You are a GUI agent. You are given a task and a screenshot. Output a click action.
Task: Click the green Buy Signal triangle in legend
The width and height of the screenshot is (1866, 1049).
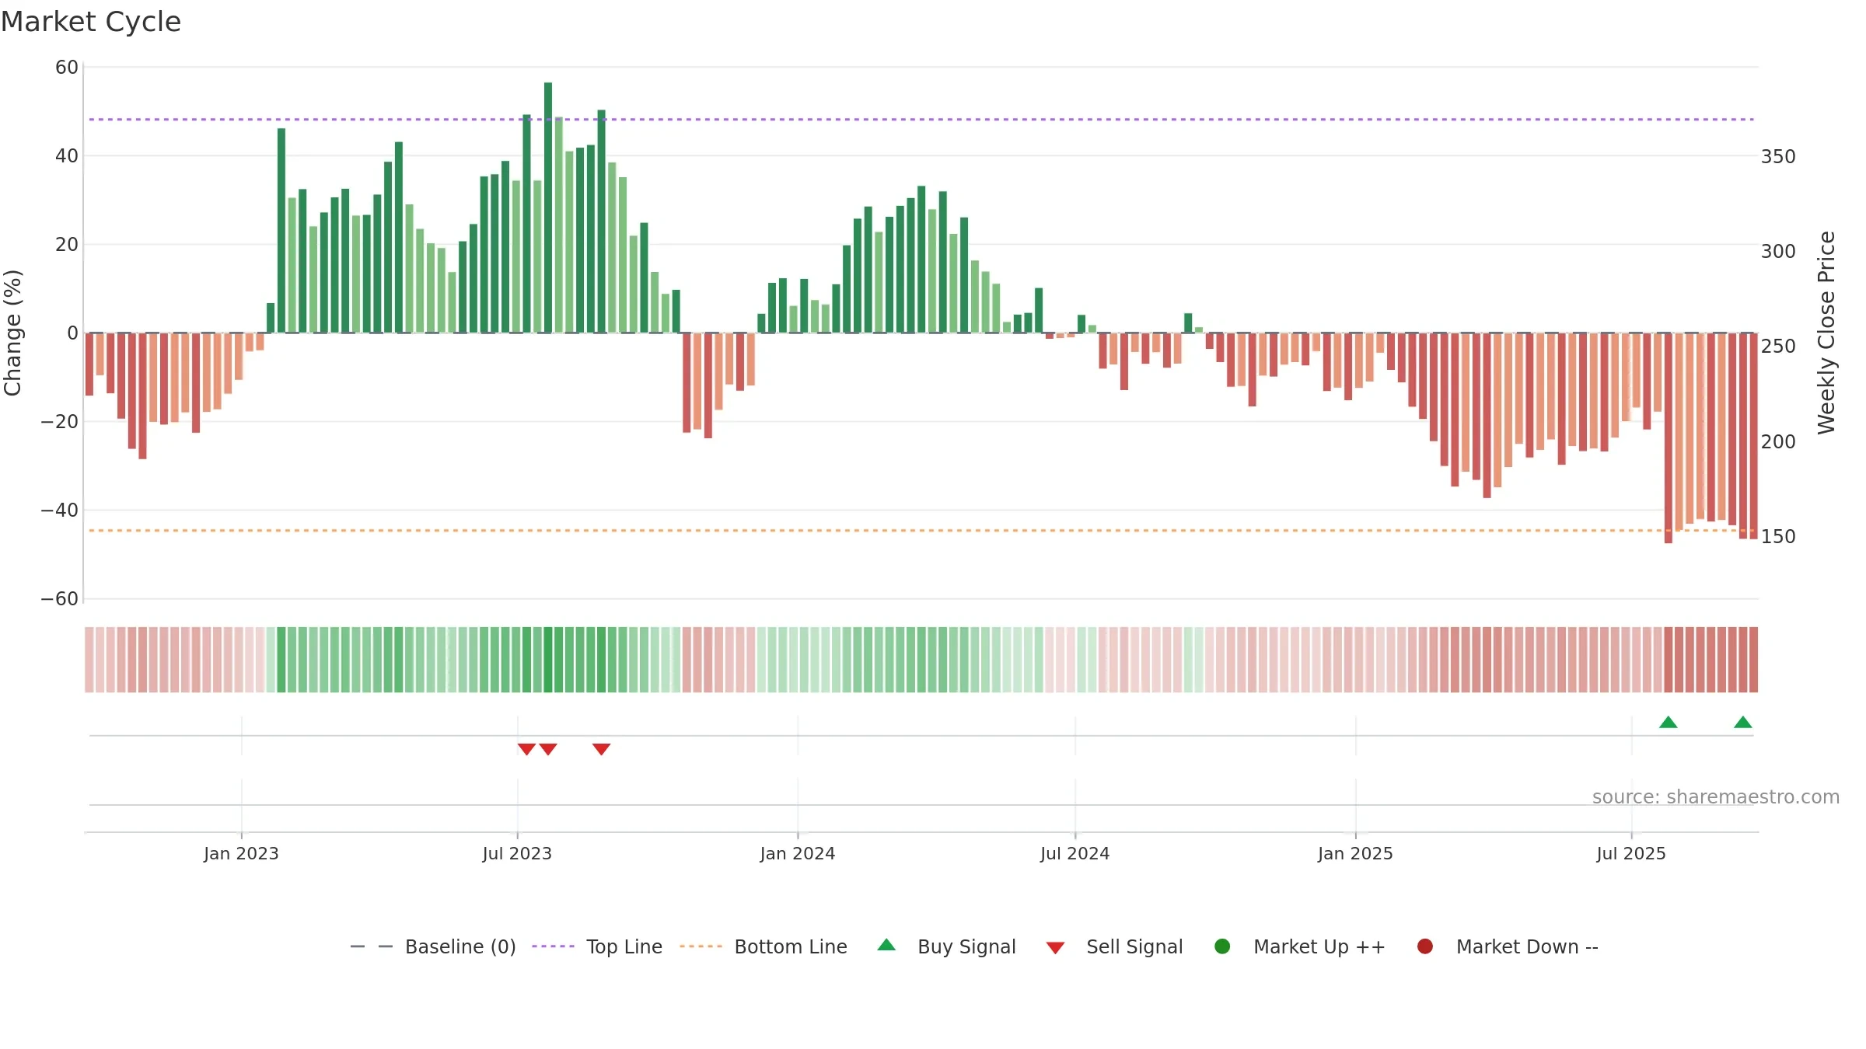pyautogui.click(x=886, y=945)
